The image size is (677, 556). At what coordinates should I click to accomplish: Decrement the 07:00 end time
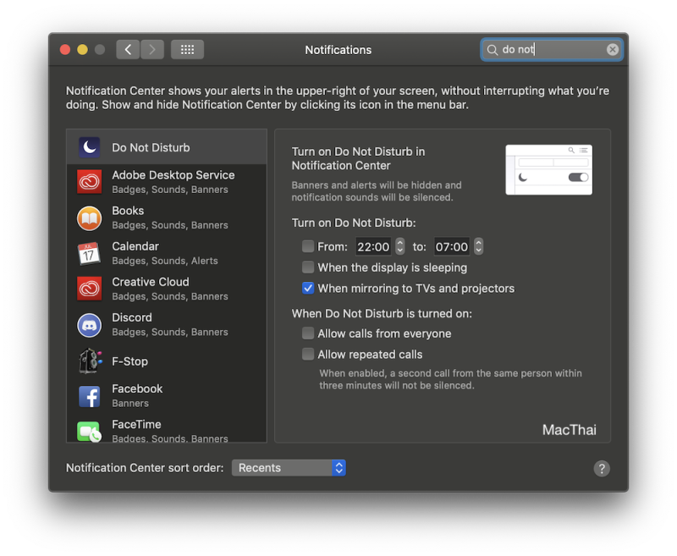(478, 250)
